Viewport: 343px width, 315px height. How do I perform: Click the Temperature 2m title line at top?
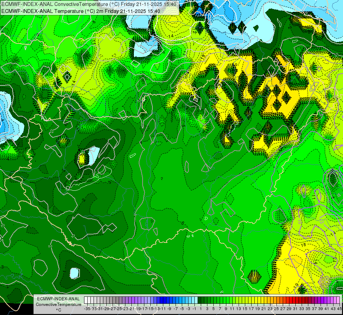[x=81, y=11]
